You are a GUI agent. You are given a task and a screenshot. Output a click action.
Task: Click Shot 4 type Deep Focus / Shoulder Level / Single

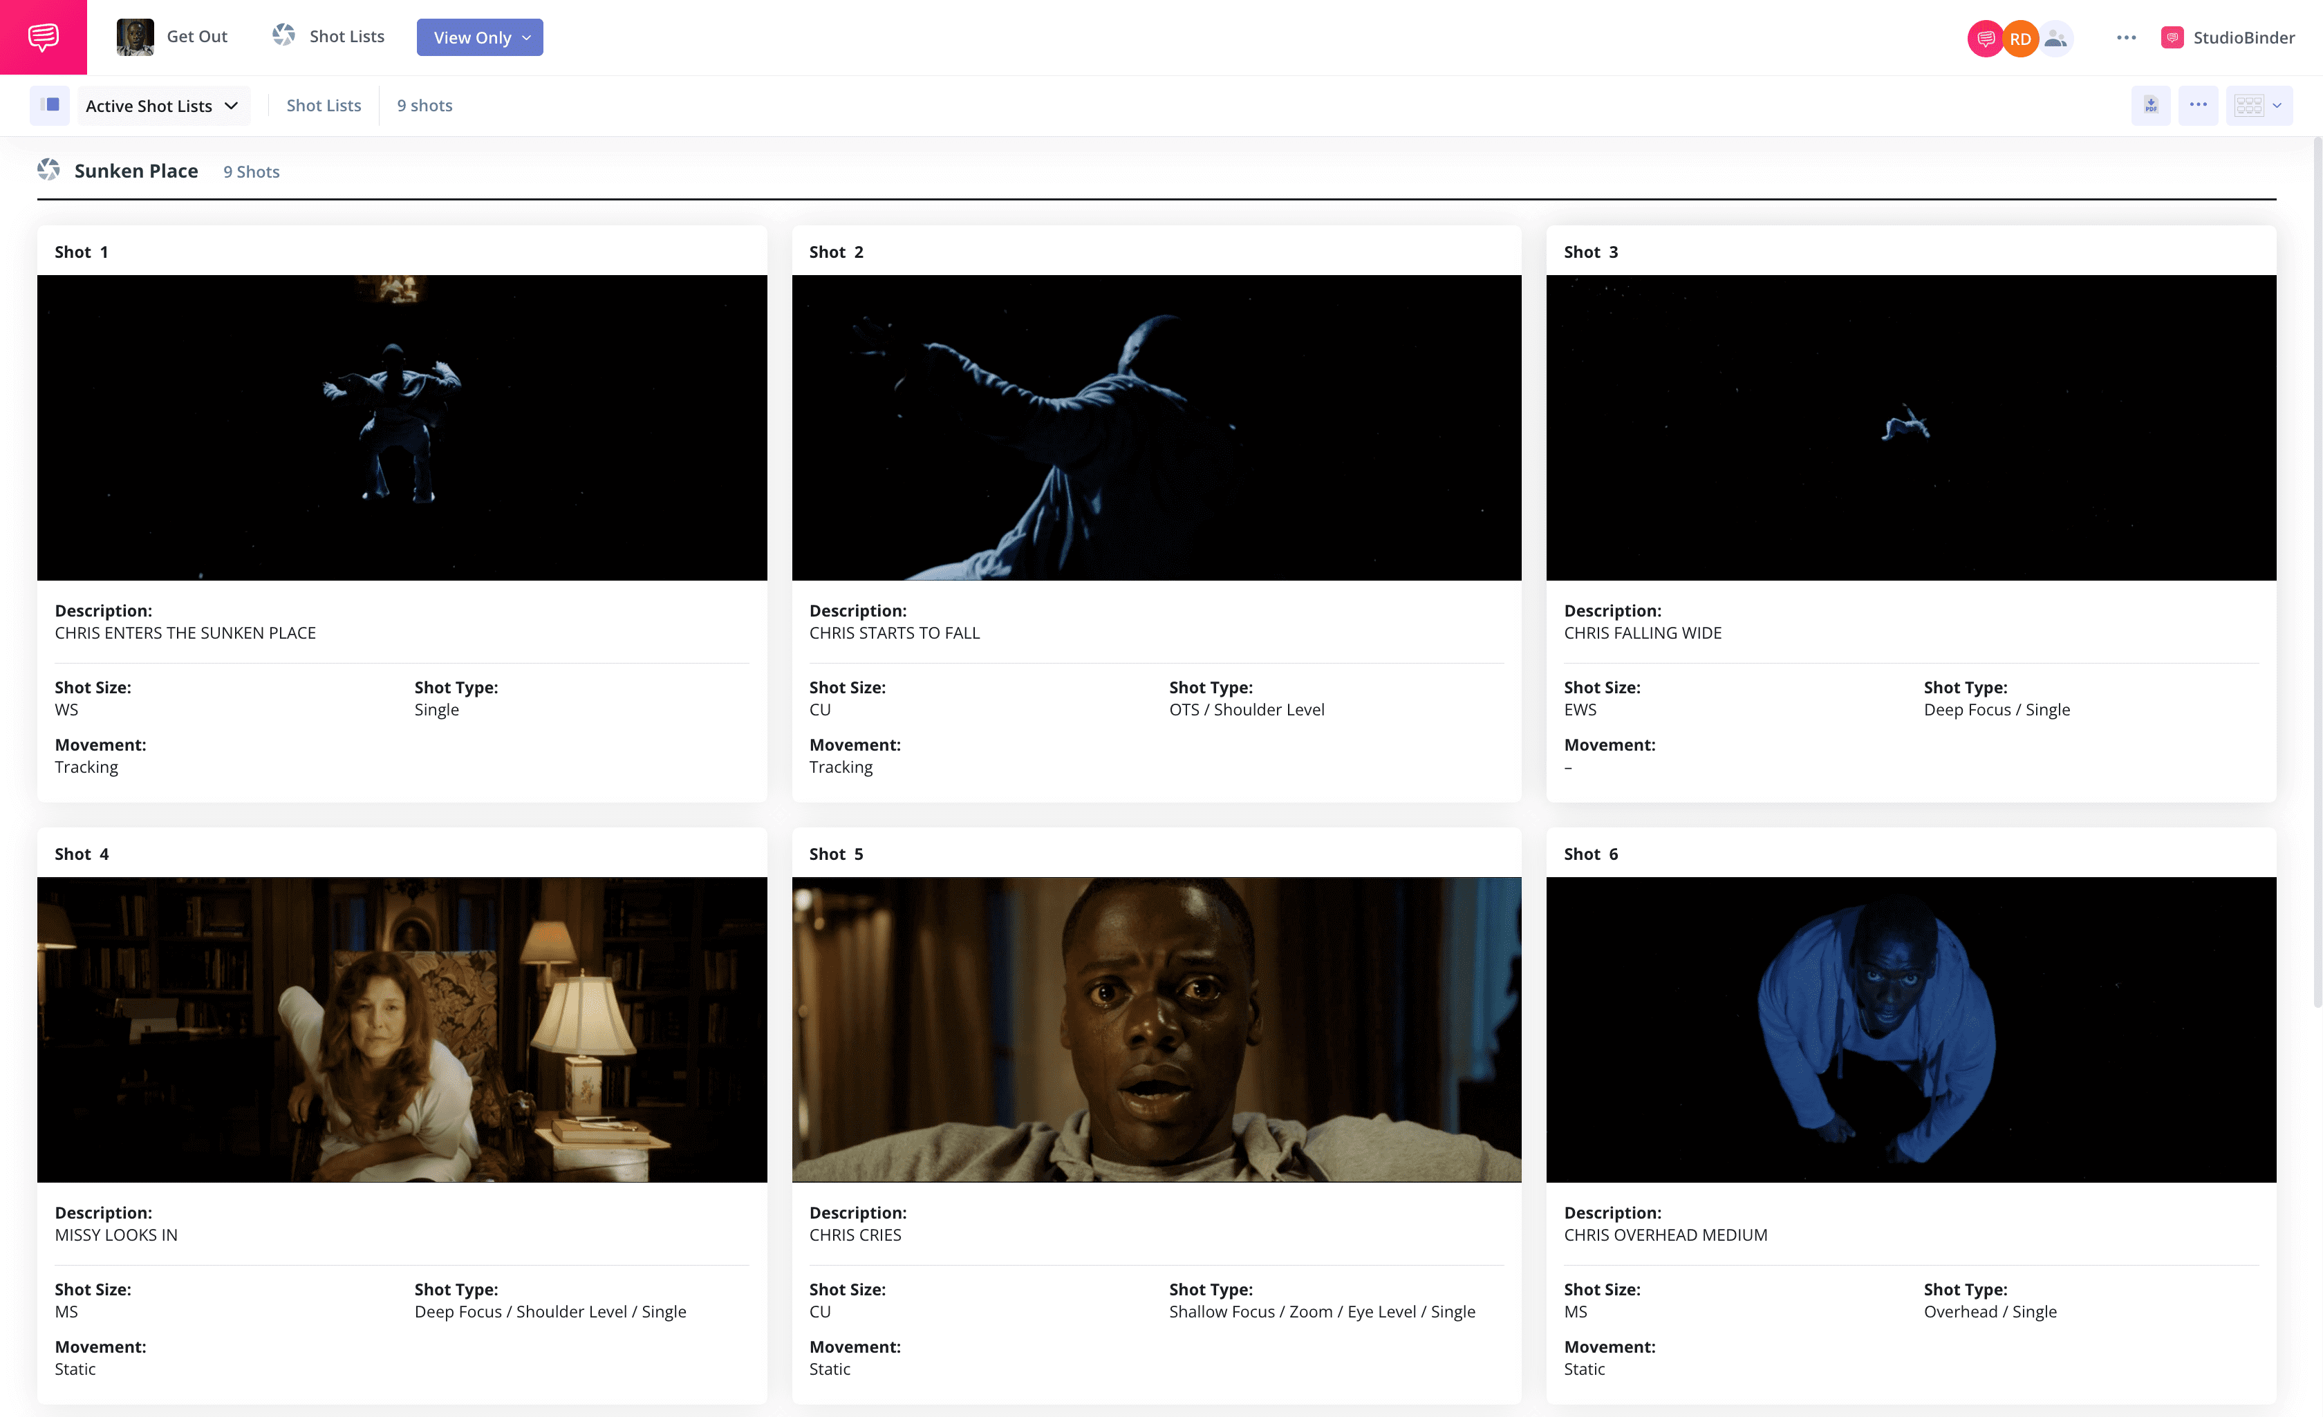click(x=550, y=1311)
